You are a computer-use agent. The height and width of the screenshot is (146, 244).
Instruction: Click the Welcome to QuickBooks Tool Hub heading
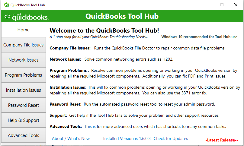[104, 30]
